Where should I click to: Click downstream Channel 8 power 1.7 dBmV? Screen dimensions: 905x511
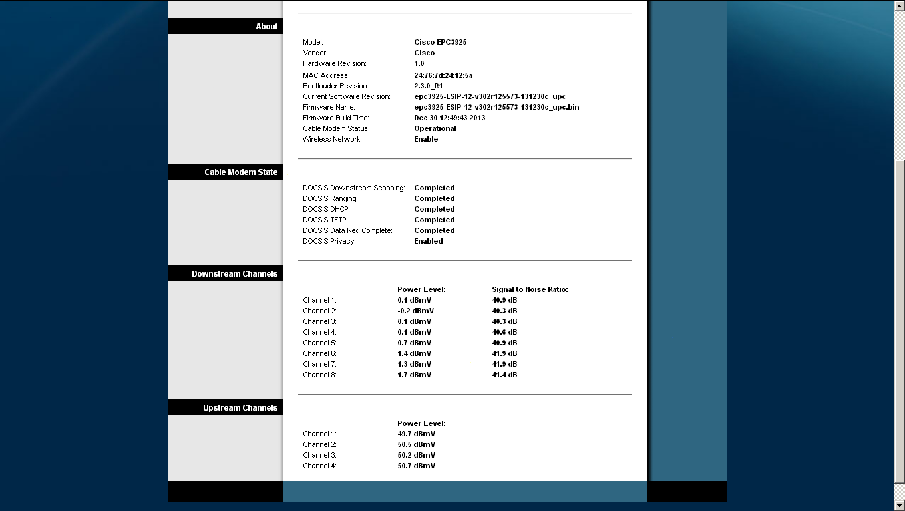pyautogui.click(x=415, y=375)
